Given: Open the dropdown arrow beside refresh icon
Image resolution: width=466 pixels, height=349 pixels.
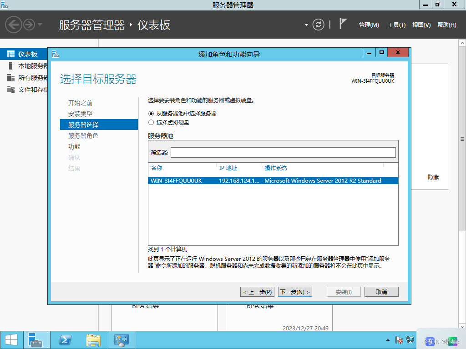Looking at the screenshot, I should pyautogui.click(x=306, y=25).
